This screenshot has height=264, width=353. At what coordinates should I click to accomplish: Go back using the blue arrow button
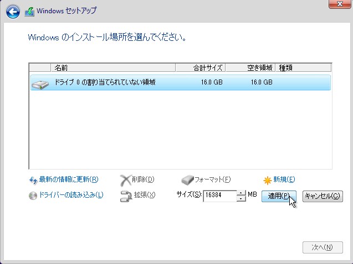[13, 12]
